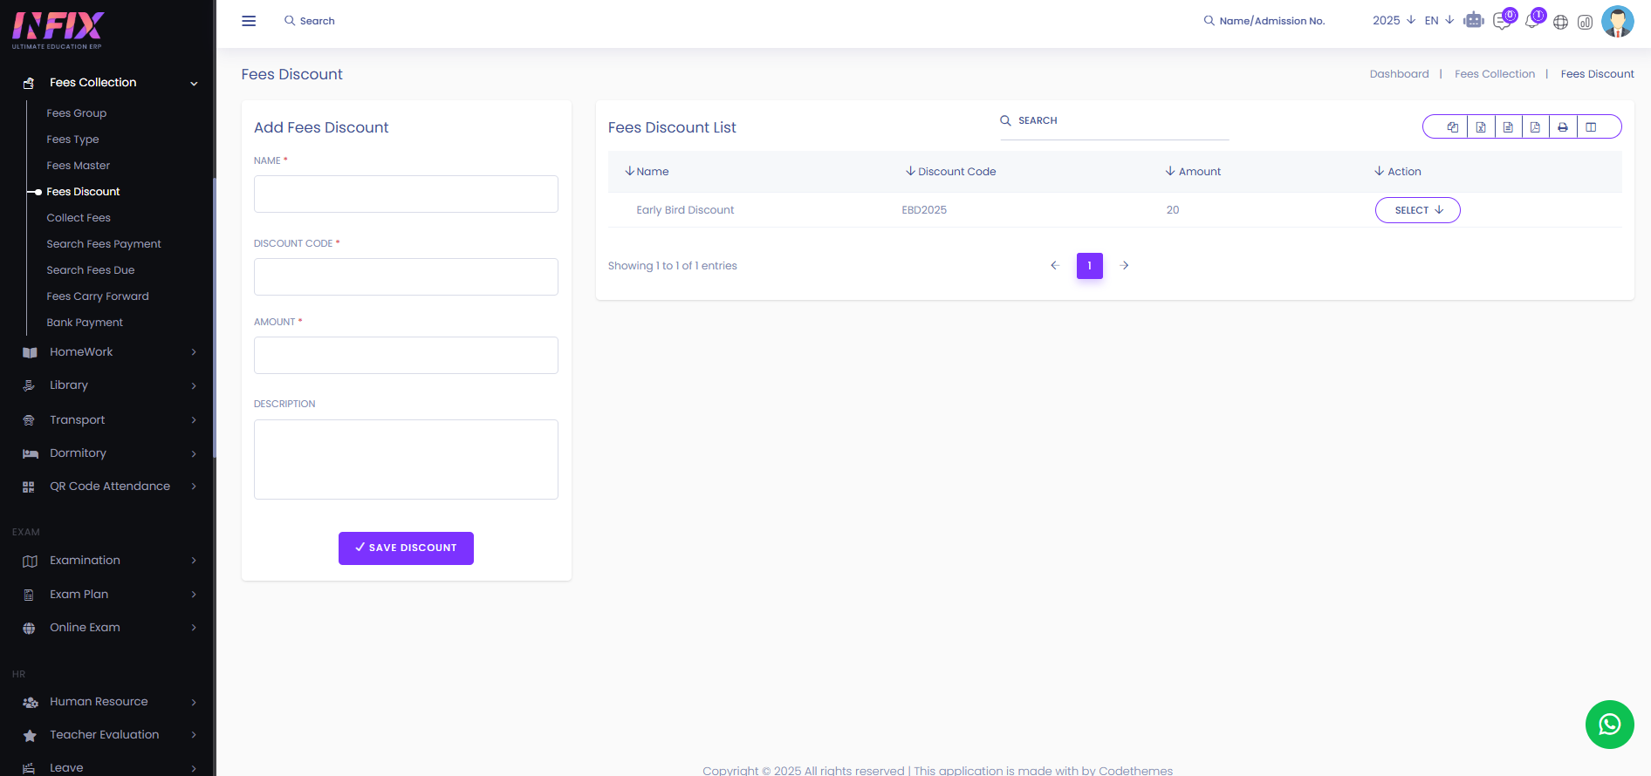Toggle the hamburger sidebar menu
This screenshot has width=1651, height=776.
249,21
